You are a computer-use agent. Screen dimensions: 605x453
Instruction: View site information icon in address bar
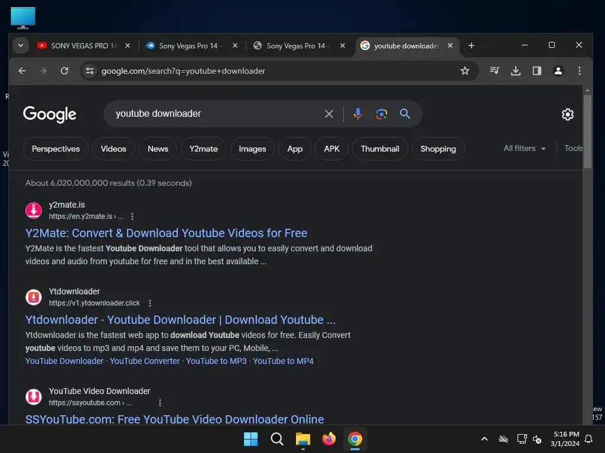point(90,71)
